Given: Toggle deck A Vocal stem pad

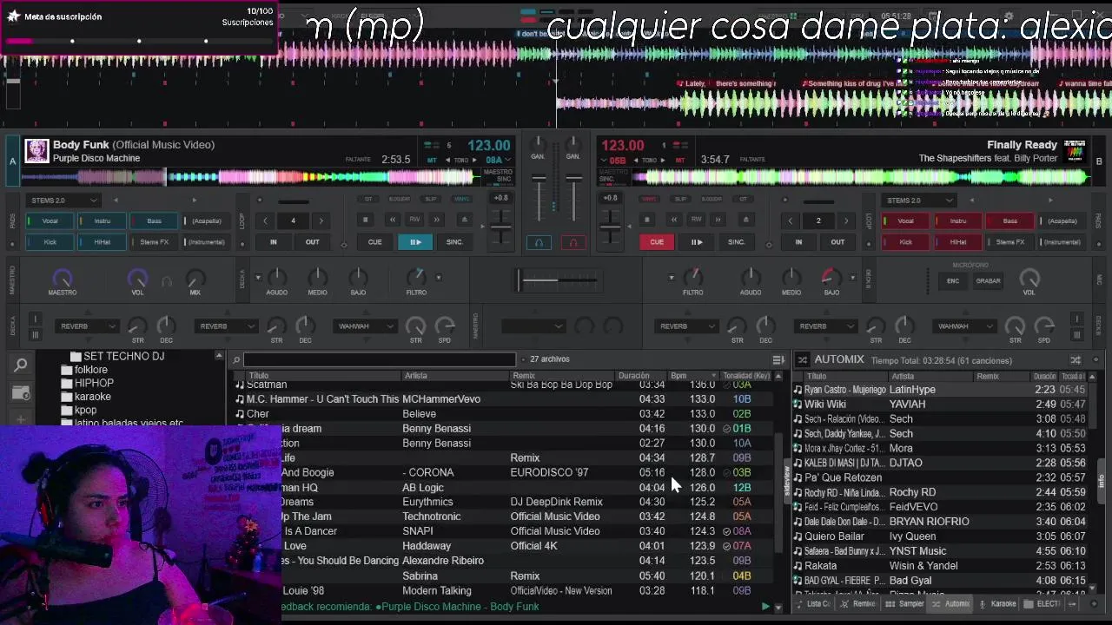Looking at the screenshot, I should tap(50, 220).
